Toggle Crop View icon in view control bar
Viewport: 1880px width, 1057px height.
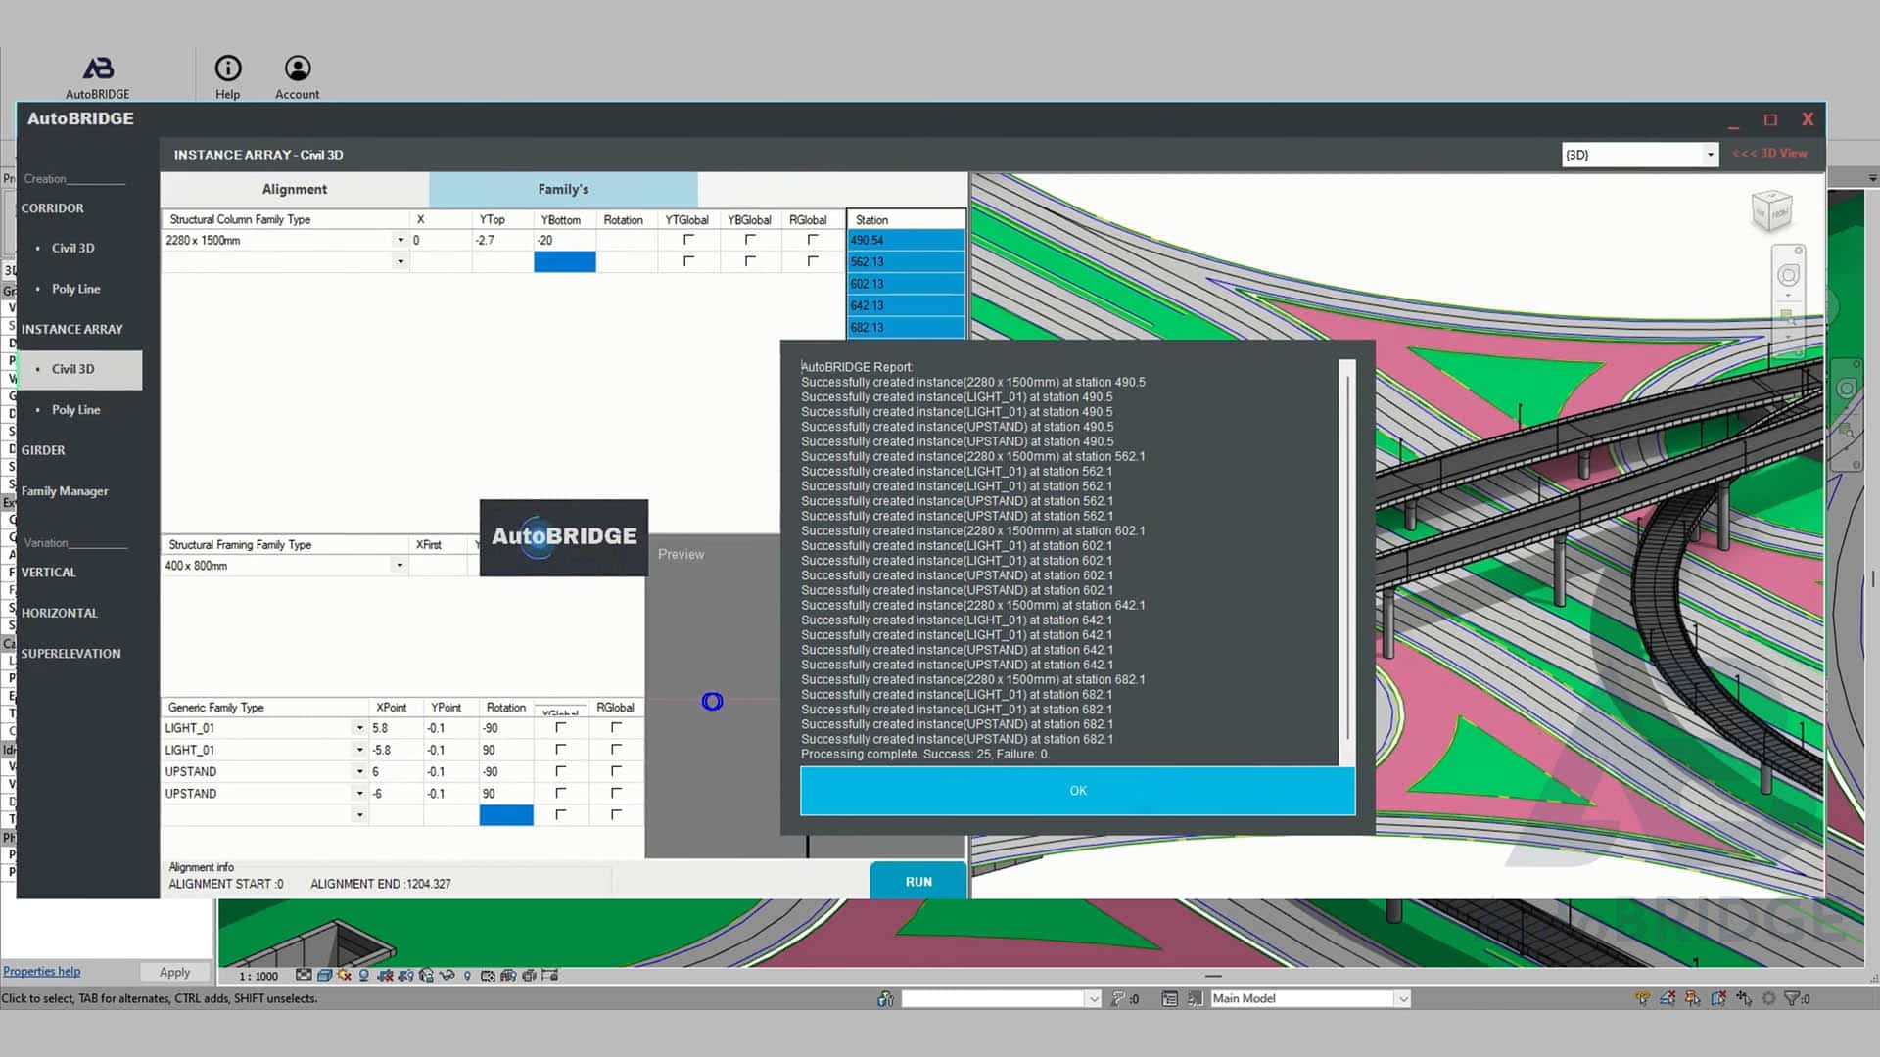pos(385,975)
